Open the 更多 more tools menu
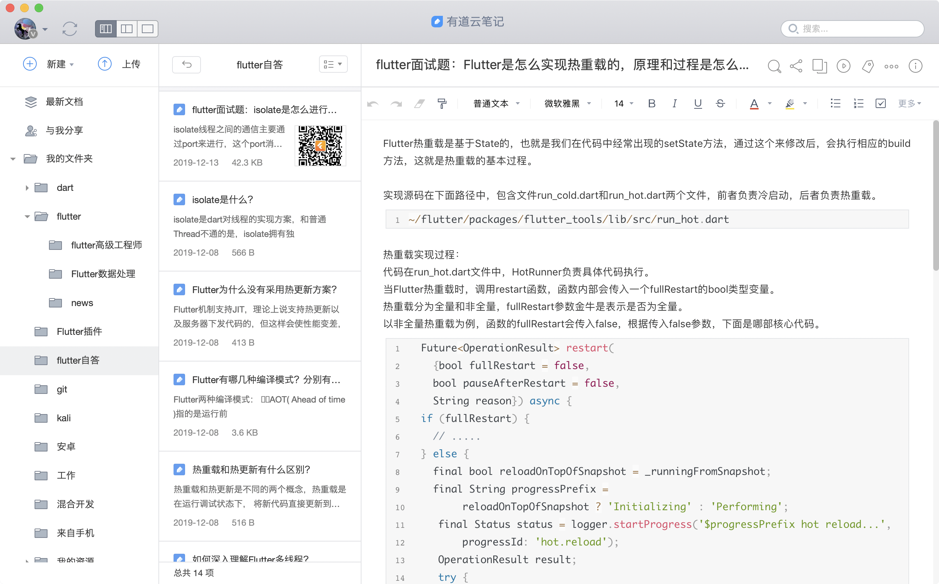939x584 pixels. pos(909,103)
